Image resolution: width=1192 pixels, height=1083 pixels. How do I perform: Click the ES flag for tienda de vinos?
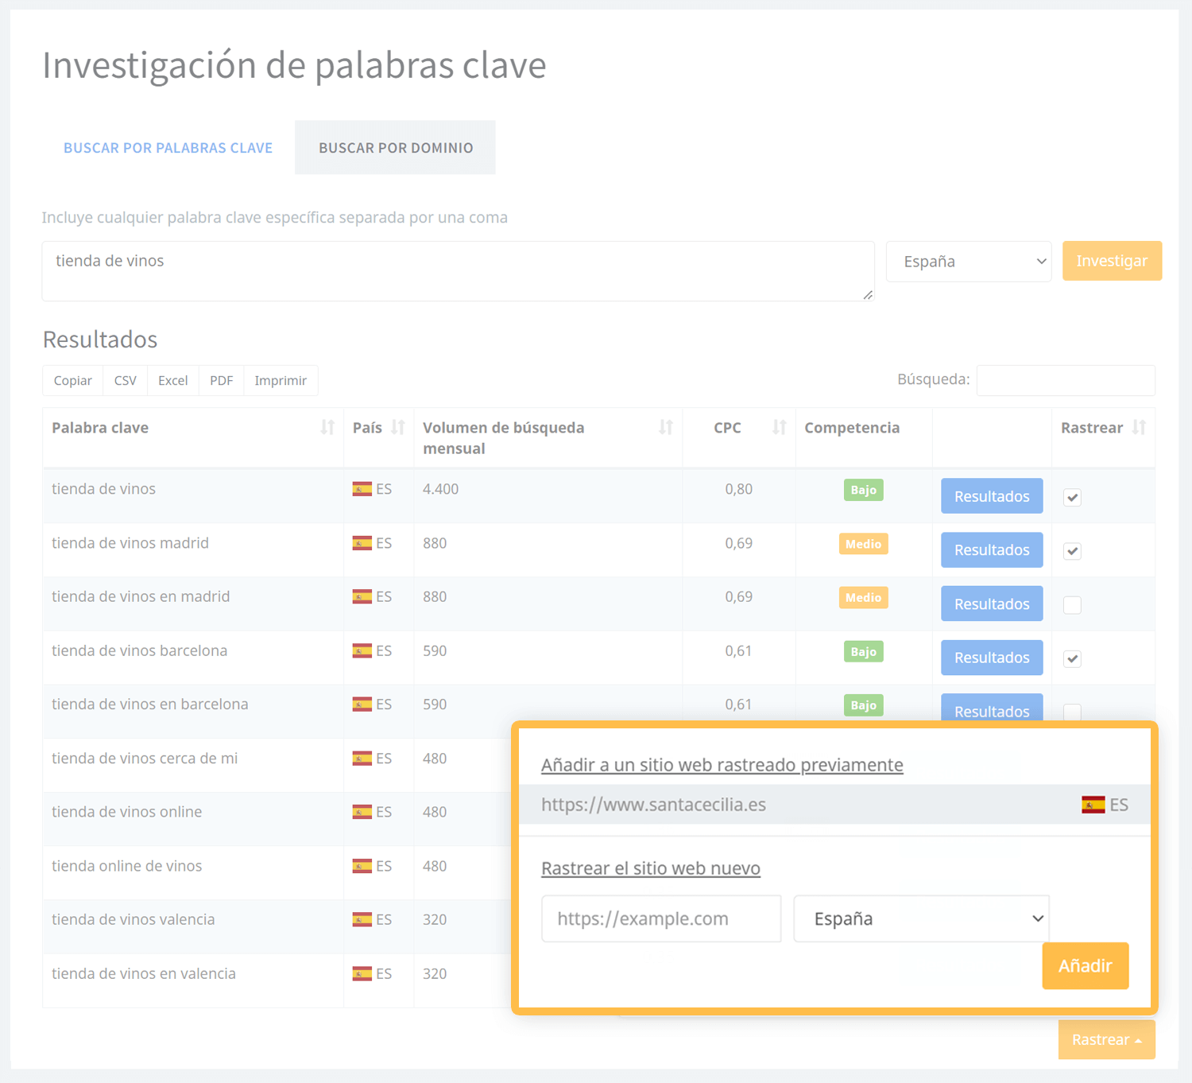(x=362, y=489)
